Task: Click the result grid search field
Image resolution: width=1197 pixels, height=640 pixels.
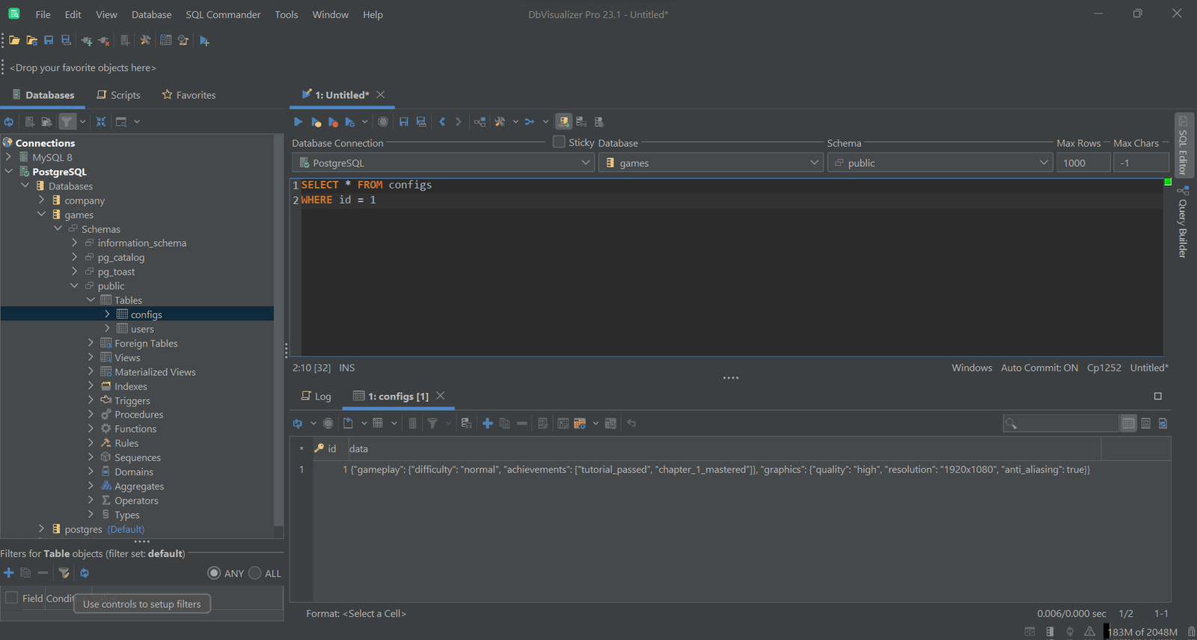Action: pyautogui.click(x=1061, y=423)
